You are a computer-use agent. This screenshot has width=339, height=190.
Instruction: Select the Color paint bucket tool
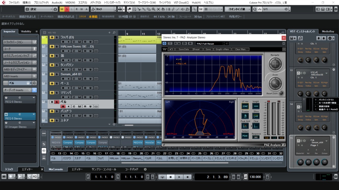187,9
